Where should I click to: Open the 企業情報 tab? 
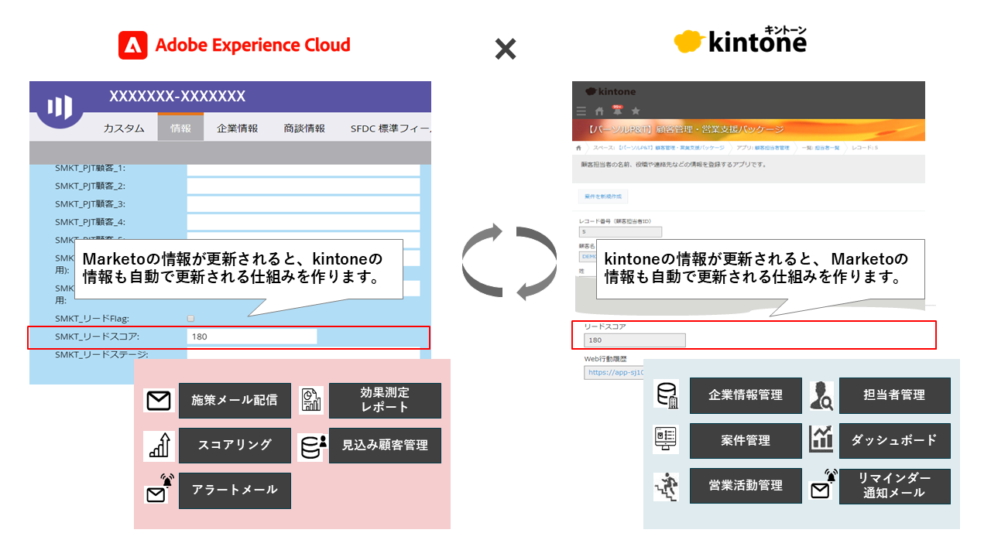pos(238,128)
